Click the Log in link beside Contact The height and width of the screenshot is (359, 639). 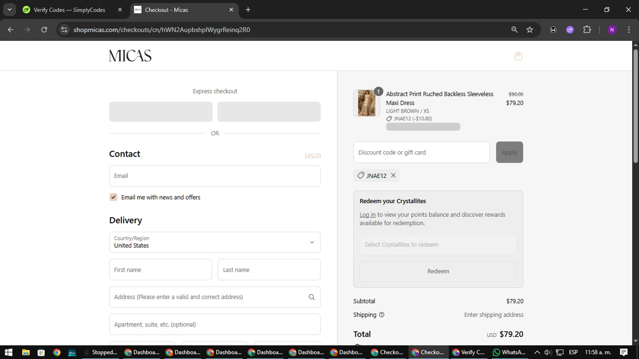click(312, 155)
